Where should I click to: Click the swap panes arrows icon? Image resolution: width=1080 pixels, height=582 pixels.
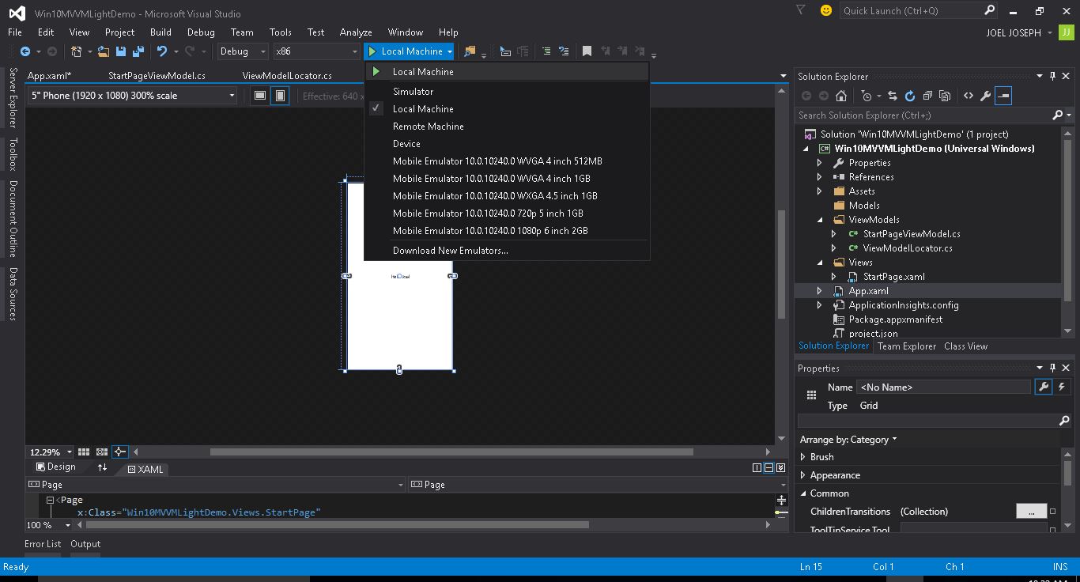(x=102, y=468)
